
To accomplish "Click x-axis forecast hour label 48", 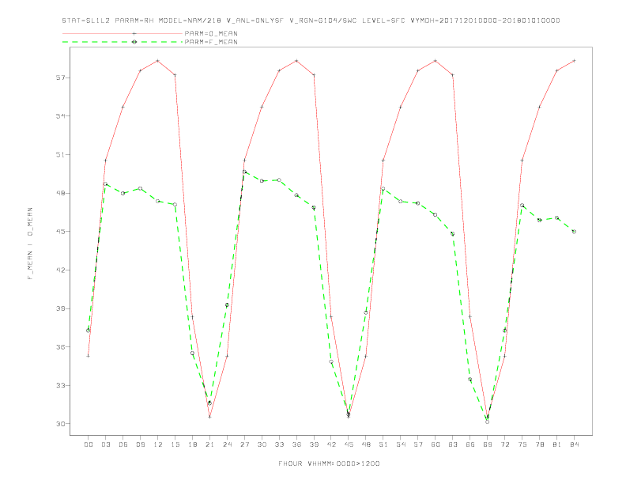I will tap(366, 444).
